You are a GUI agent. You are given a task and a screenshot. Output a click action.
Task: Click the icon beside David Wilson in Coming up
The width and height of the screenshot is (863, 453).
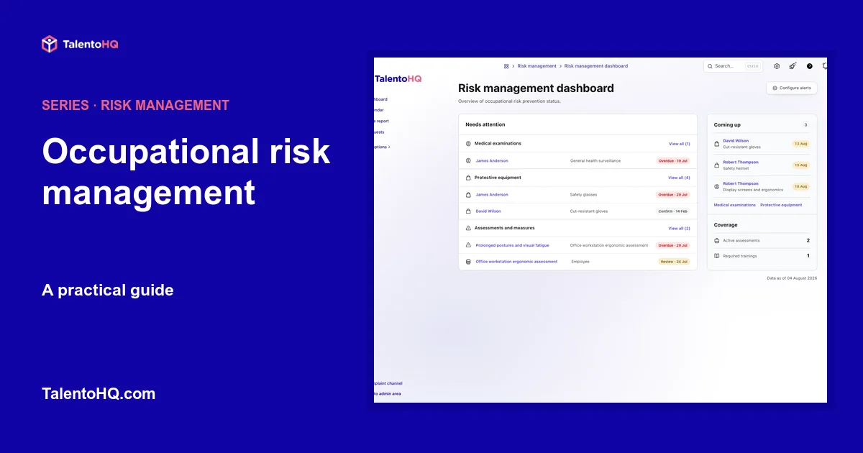(716, 144)
